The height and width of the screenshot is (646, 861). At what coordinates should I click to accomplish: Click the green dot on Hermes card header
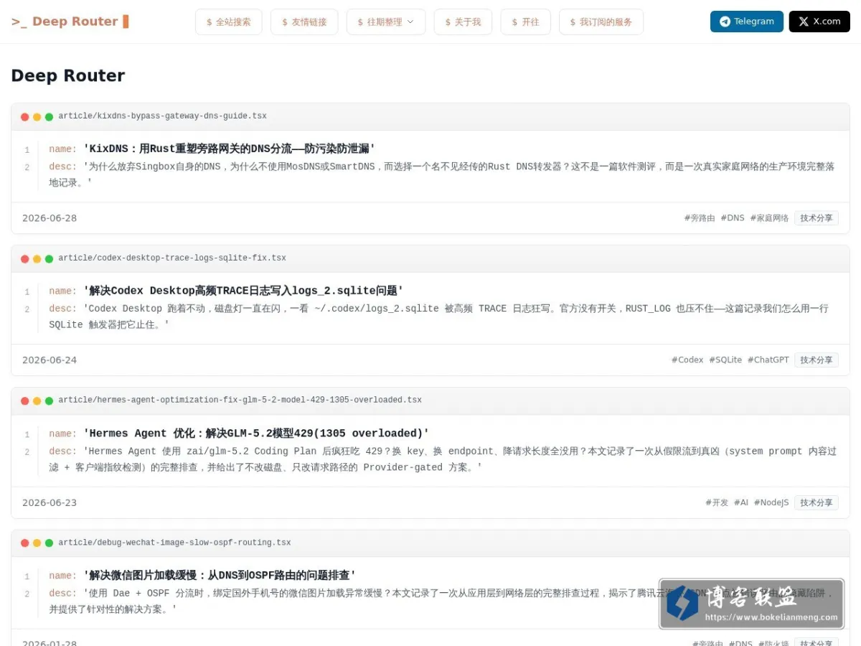[x=49, y=401]
